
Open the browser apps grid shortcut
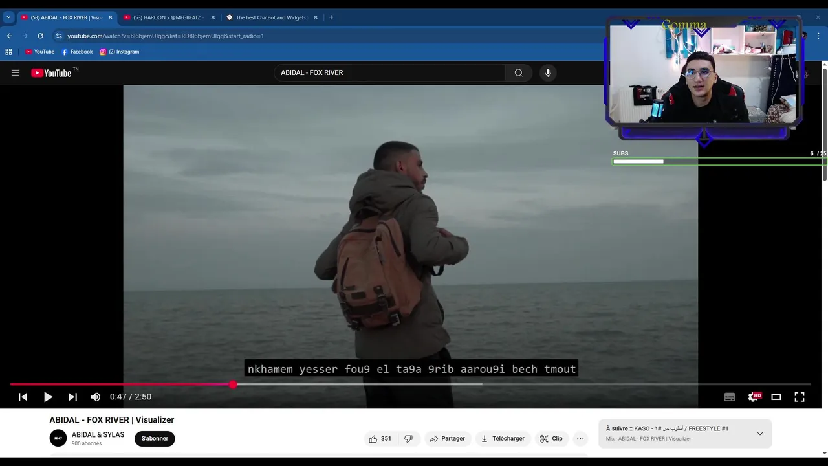pos(8,52)
